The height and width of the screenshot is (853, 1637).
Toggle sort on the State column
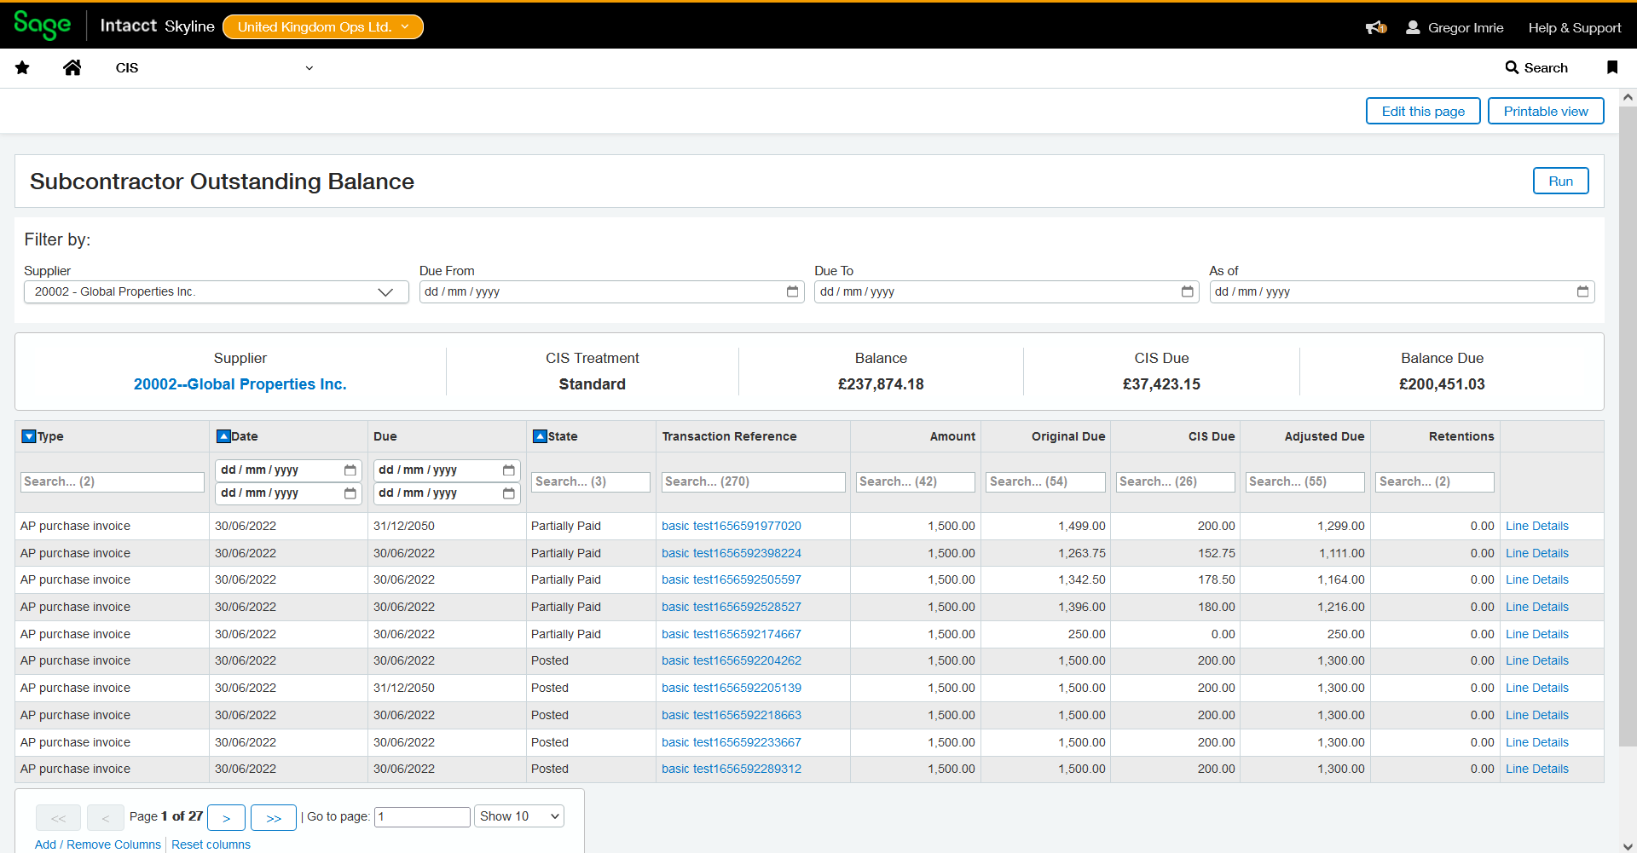540,436
